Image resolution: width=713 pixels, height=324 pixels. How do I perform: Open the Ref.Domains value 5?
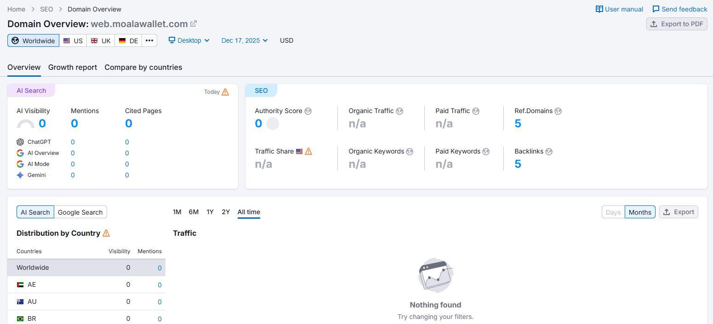click(x=518, y=124)
